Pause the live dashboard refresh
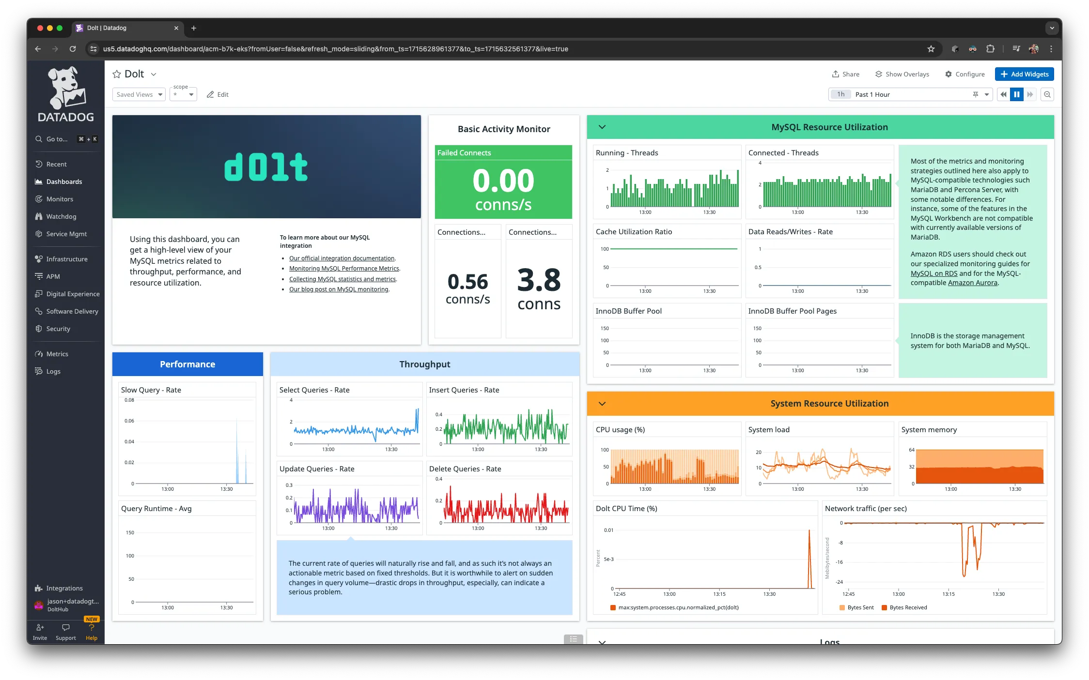 click(1016, 94)
